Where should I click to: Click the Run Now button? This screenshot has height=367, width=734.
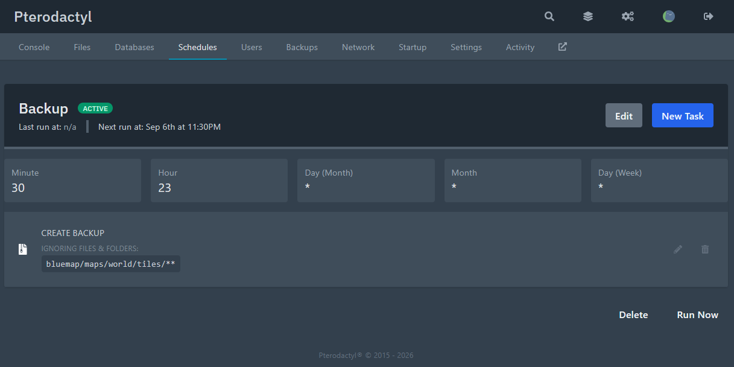(698, 314)
